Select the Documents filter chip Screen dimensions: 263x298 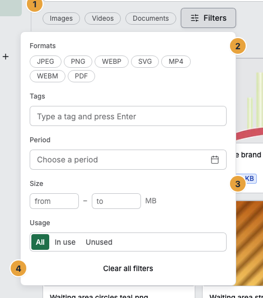pyautogui.click(x=151, y=18)
